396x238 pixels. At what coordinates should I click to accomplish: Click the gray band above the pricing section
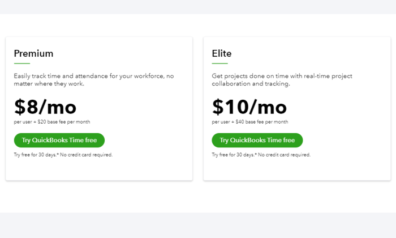pyautogui.click(x=198, y=7)
